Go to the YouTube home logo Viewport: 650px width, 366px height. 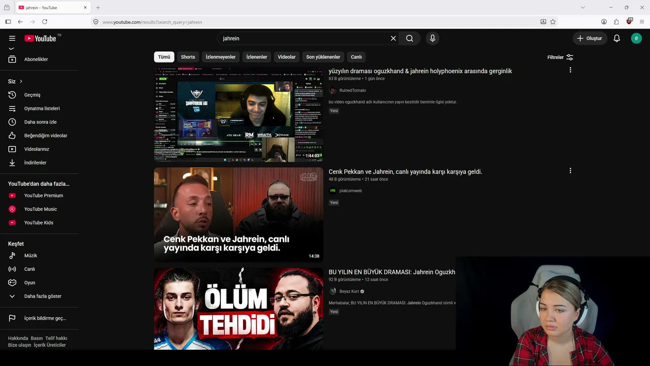click(x=41, y=38)
